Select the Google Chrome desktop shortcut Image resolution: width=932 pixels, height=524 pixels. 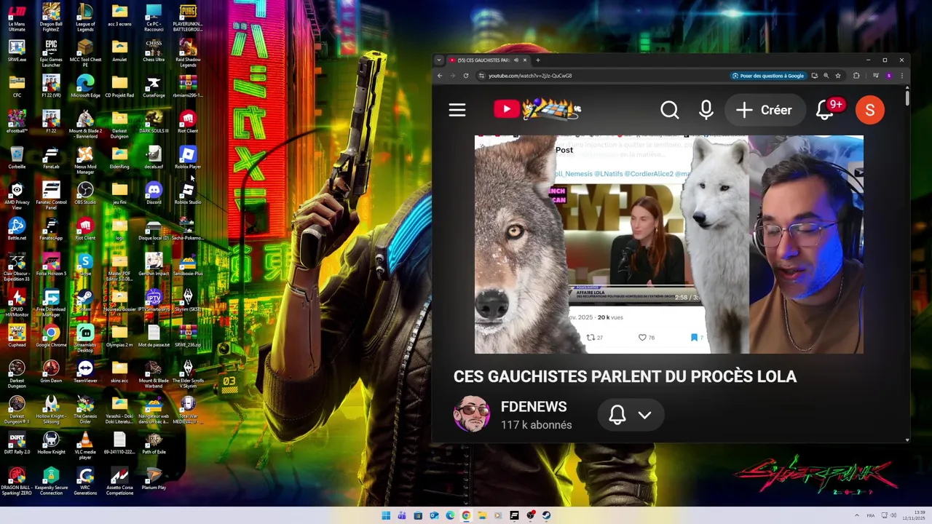[x=51, y=336]
